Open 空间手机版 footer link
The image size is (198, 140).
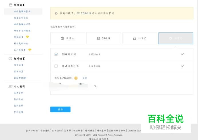tap(32, 131)
